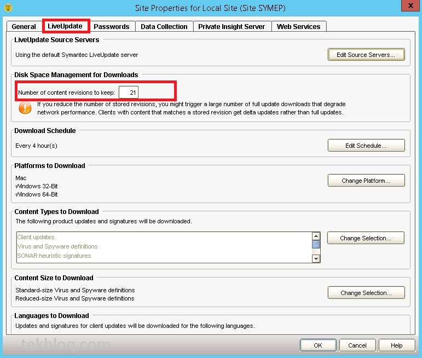Click 'Every 4 hour(s)' schedule text
The width and height of the screenshot is (422, 358).
pos(36,146)
